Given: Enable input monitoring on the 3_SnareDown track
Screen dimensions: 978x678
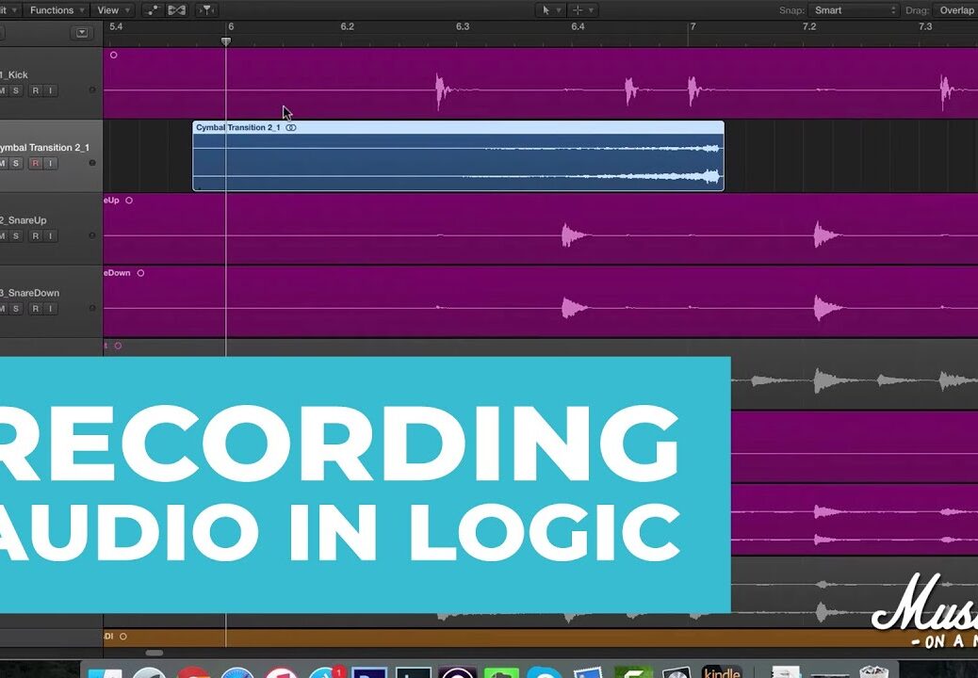Looking at the screenshot, I should tap(51, 309).
